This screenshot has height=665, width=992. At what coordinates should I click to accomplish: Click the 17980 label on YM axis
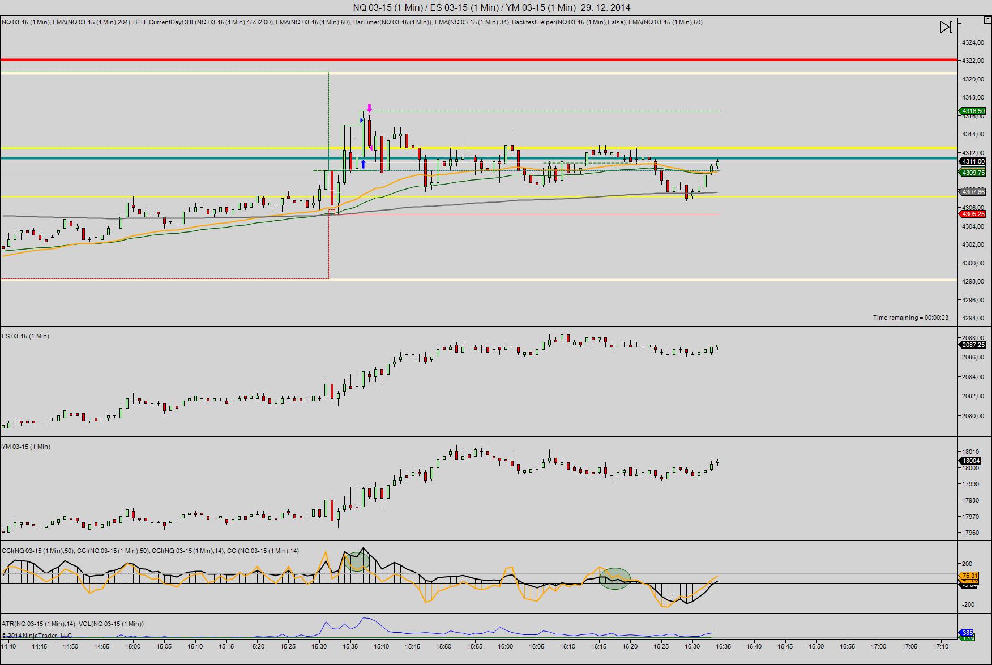[x=970, y=500]
